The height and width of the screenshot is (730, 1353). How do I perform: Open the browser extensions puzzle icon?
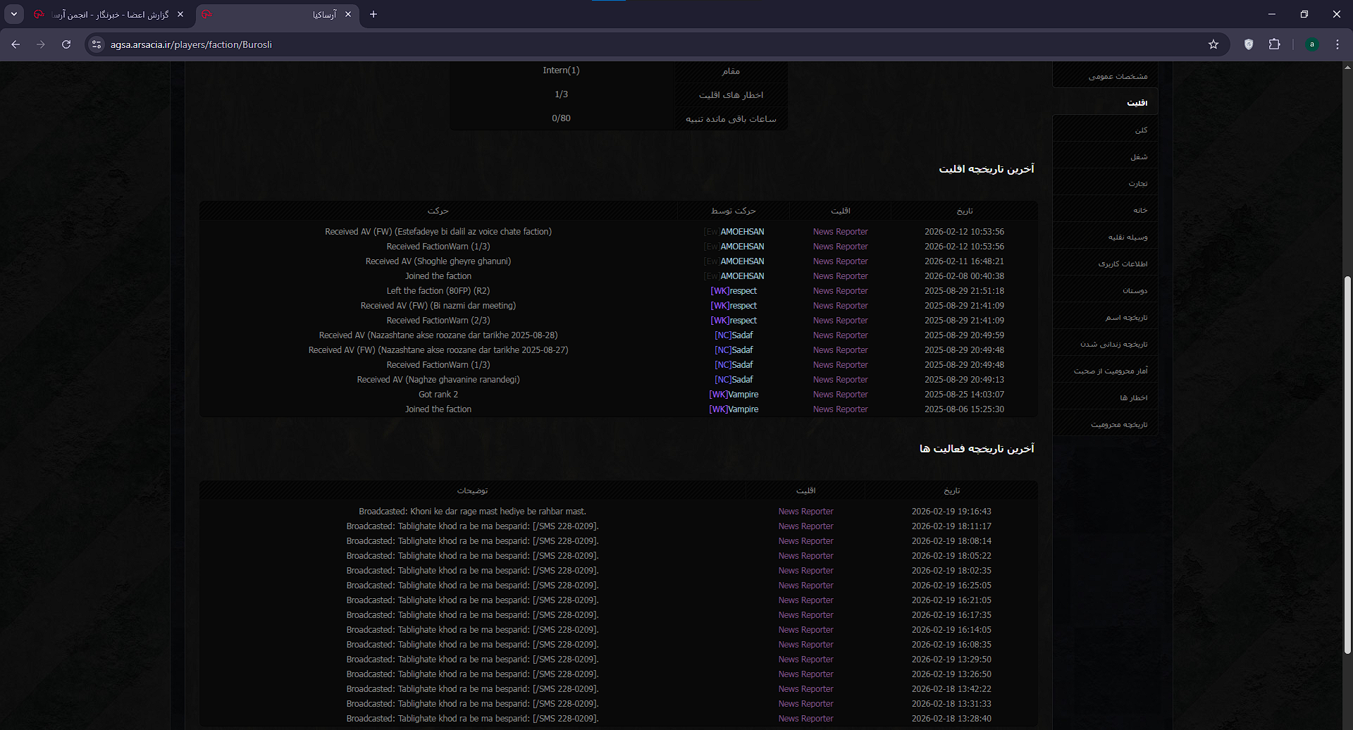coord(1274,44)
